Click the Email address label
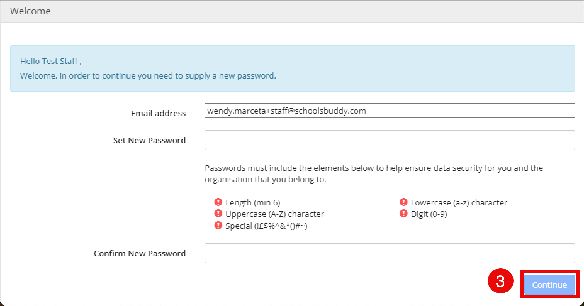 tap(158, 113)
